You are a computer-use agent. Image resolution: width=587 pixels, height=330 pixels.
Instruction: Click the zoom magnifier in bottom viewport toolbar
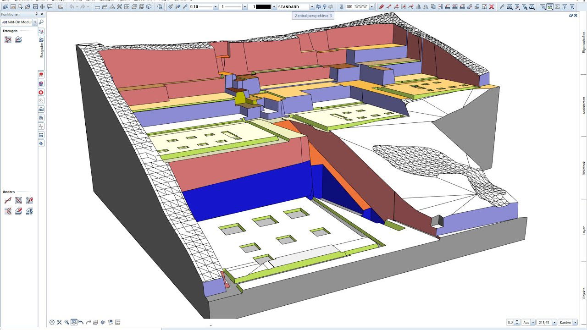tap(66, 322)
